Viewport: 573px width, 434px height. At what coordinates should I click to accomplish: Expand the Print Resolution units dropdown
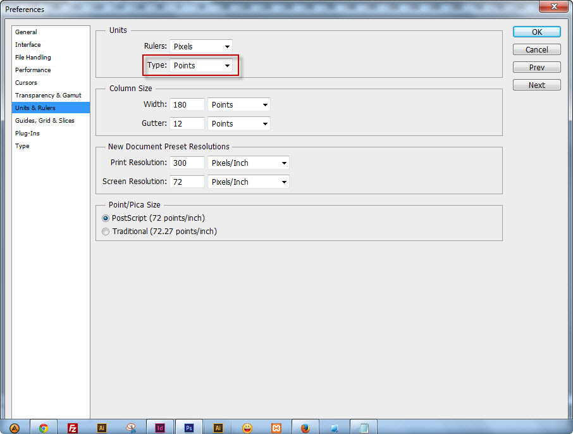point(248,163)
